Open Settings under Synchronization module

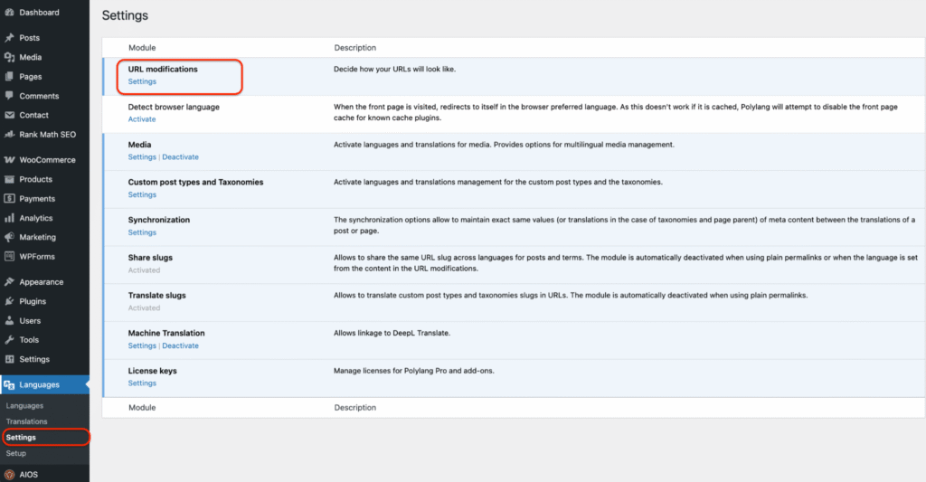click(x=142, y=232)
